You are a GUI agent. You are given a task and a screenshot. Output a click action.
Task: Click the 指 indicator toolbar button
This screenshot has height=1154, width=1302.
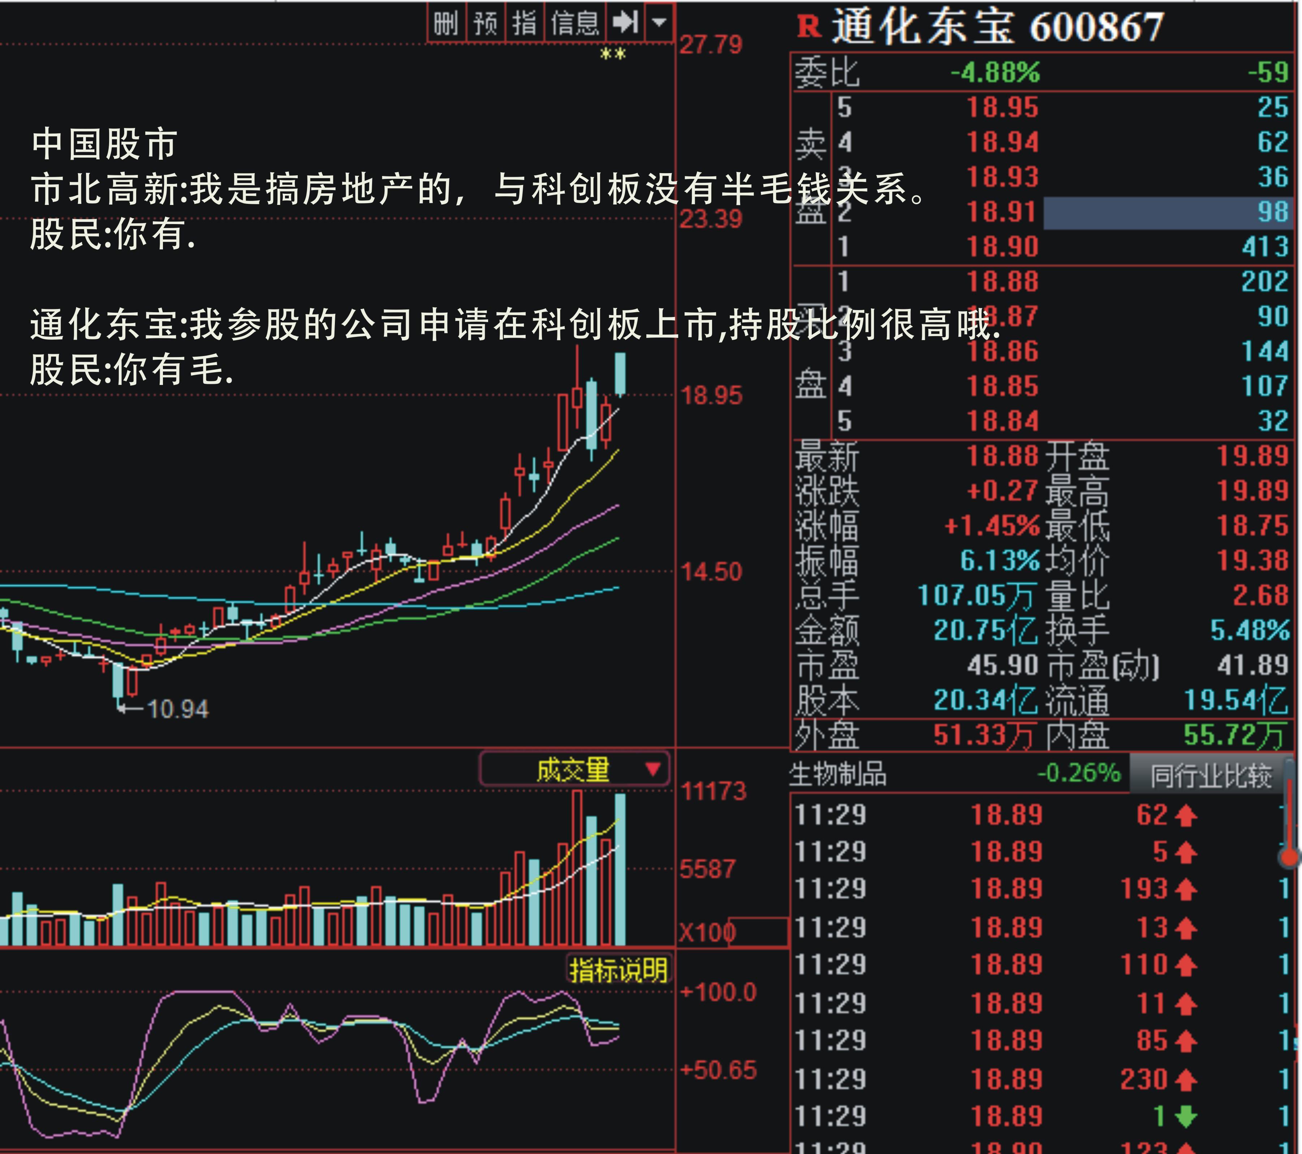point(524,23)
